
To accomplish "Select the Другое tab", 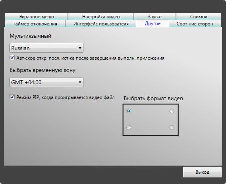I will 153,23.
